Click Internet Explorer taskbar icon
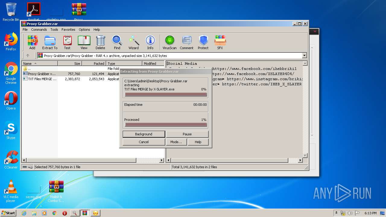The height and width of the screenshot is (217, 386). [x=24, y=213]
